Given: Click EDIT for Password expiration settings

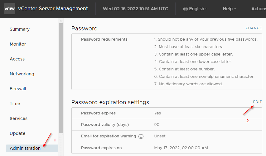Looking at the screenshot, I should (x=257, y=102).
